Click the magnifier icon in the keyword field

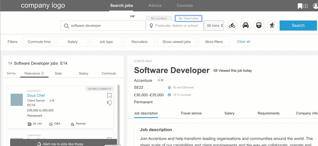[66, 26]
